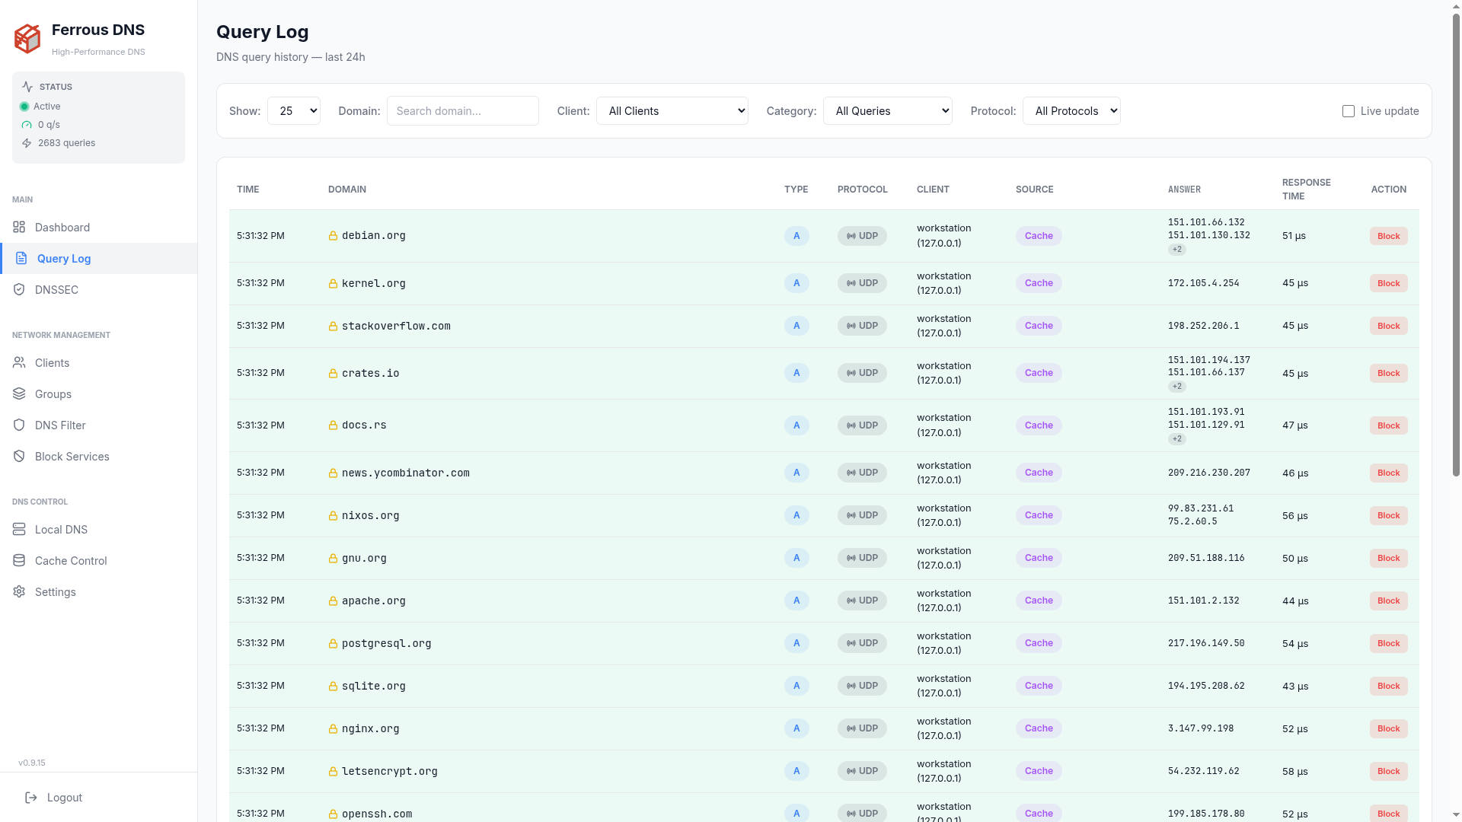Screen dimensions: 1462x822
Task: Open the DNSSEC sidebar page
Action: point(99,290)
